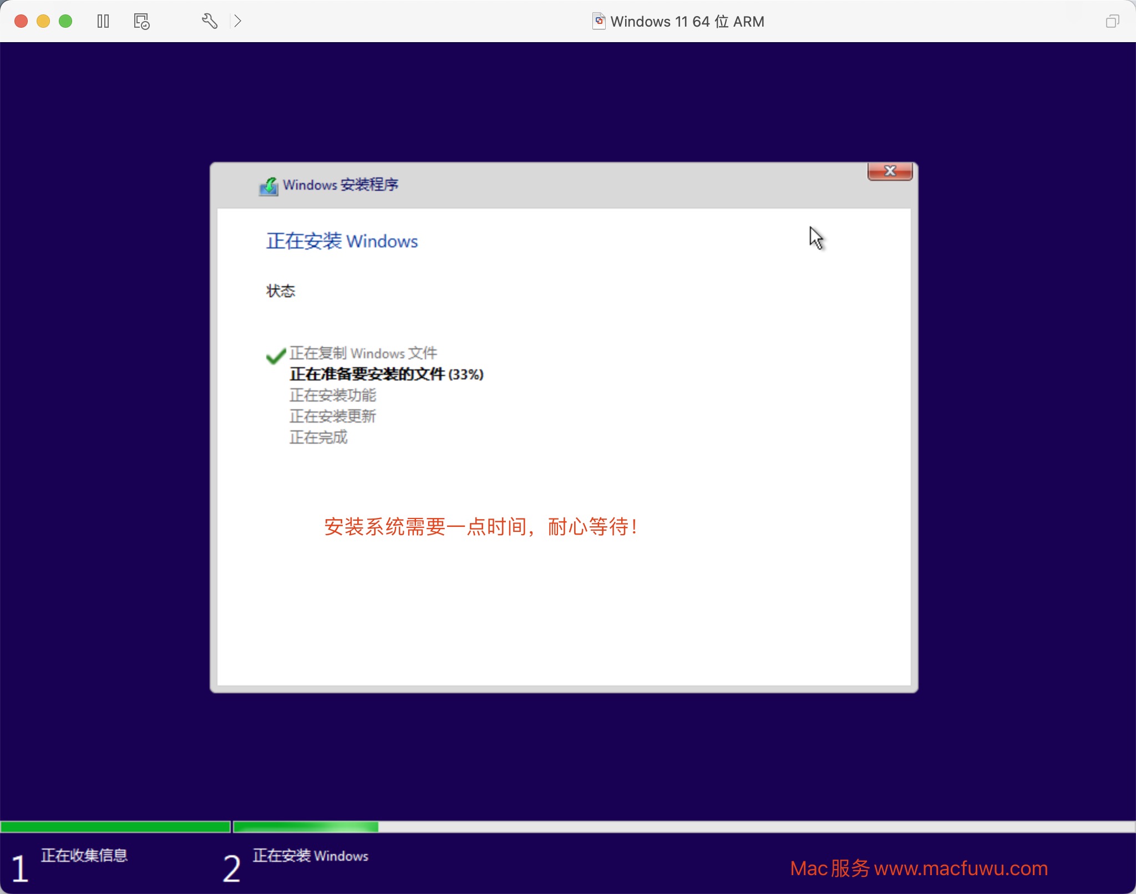Click the 正在收集信息 step label
This screenshot has width=1136, height=894.
click(84, 855)
